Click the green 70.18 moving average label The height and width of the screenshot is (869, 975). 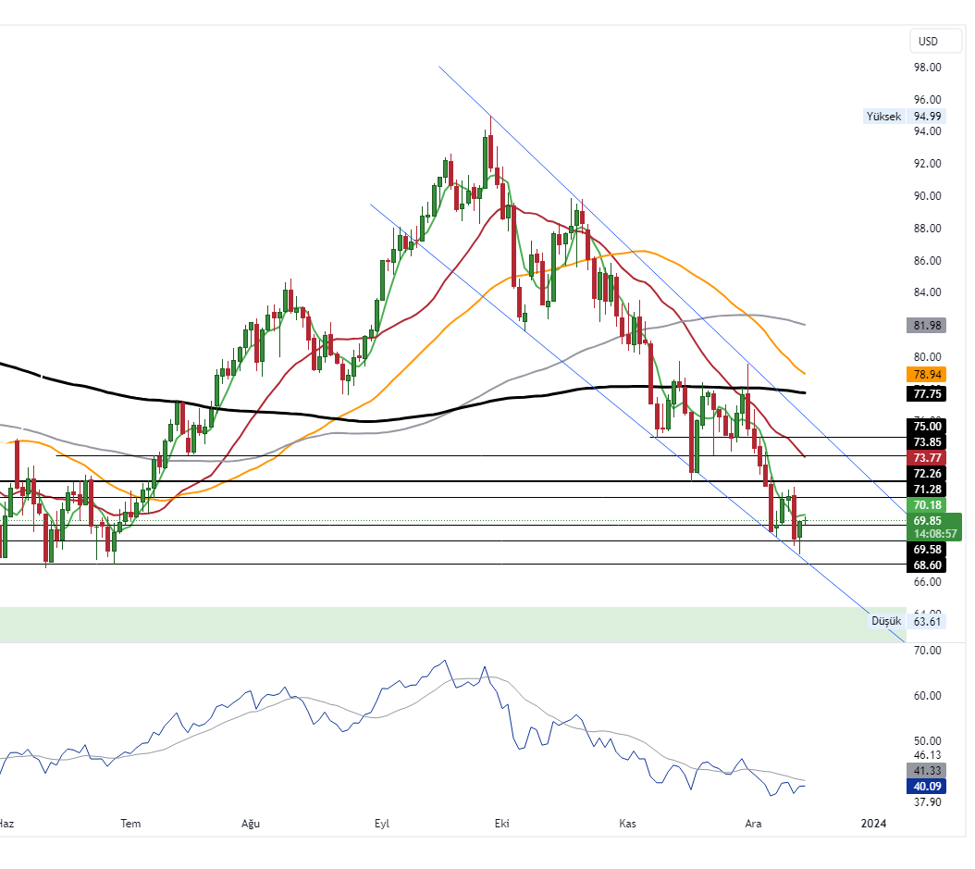pyautogui.click(x=927, y=505)
